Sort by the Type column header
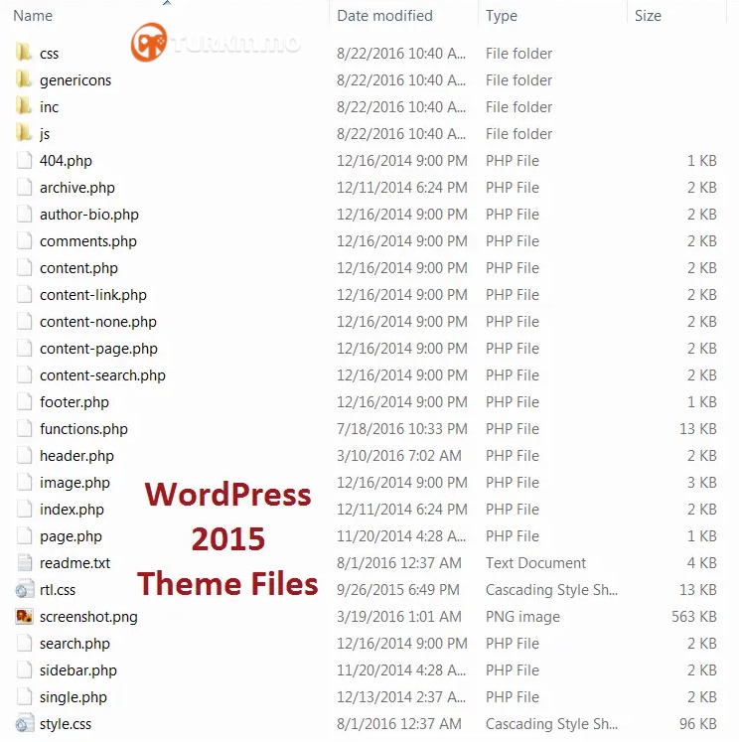Screen dimensions: 739x742 point(502,16)
